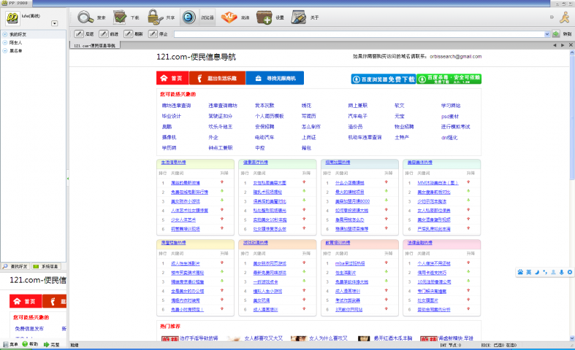575x350 pixels.
Task: Click the browser Back button
Action: click(83, 34)
